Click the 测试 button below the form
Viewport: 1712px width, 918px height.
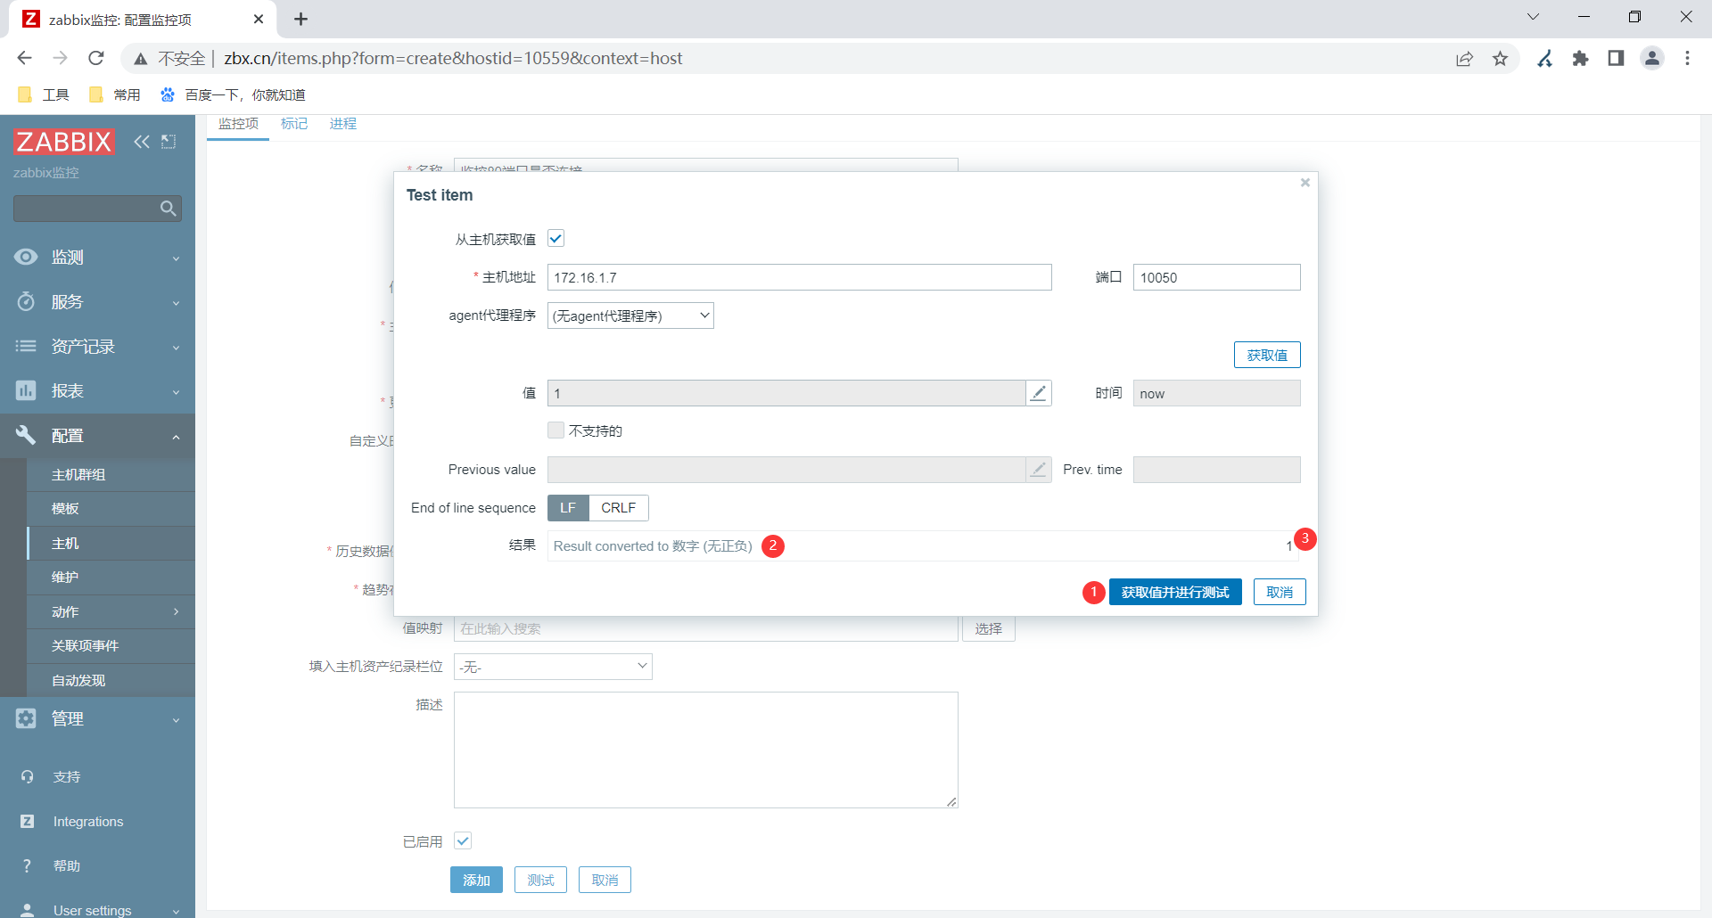tap(540, 880)
